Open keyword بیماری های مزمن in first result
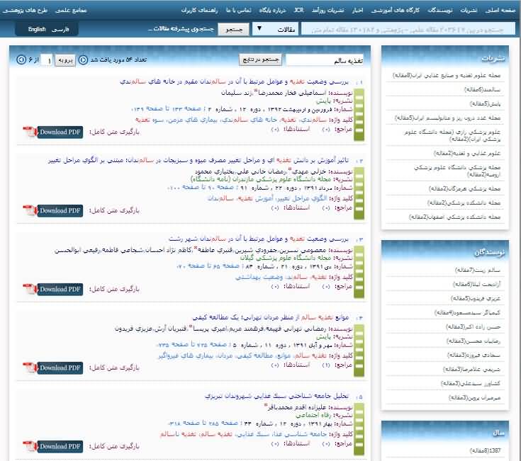The image size is (521, 461). click(x=192, y=120)
